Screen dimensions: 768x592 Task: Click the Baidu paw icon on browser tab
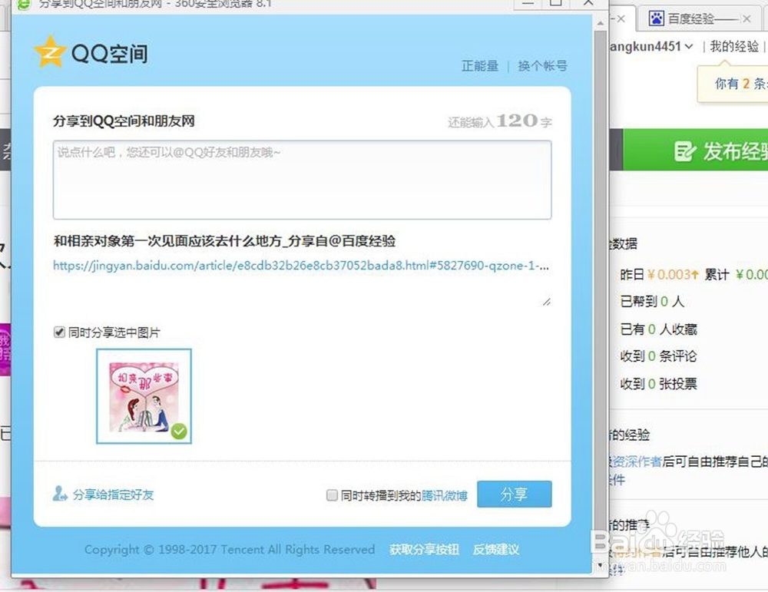(656, 18)
